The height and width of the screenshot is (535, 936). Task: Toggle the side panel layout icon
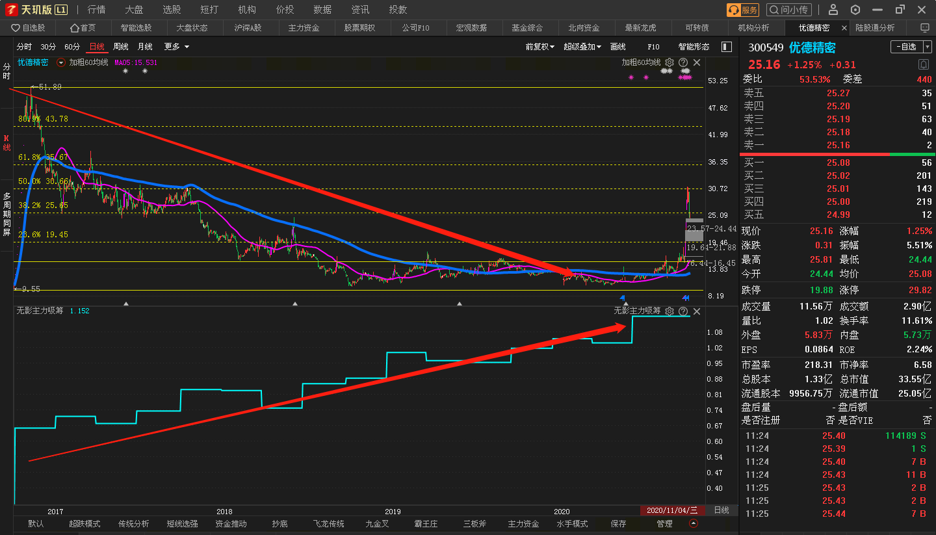coord(726,47)
